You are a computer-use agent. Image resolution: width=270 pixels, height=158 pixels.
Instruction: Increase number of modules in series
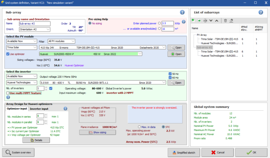click(x=46, y=115)
